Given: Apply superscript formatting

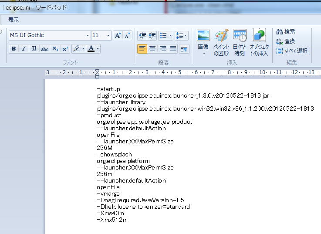Looking at the screenshot, I should 65,49.
